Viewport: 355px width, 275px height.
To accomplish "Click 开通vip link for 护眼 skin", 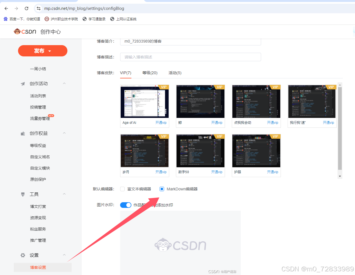I will [273, 172].
